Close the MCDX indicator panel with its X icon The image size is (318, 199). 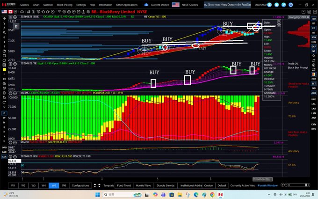click(15, 93)
